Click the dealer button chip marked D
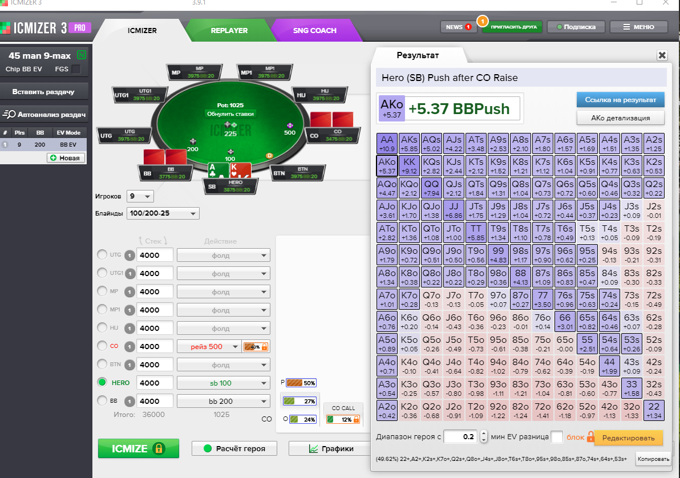 coord(269,155)
